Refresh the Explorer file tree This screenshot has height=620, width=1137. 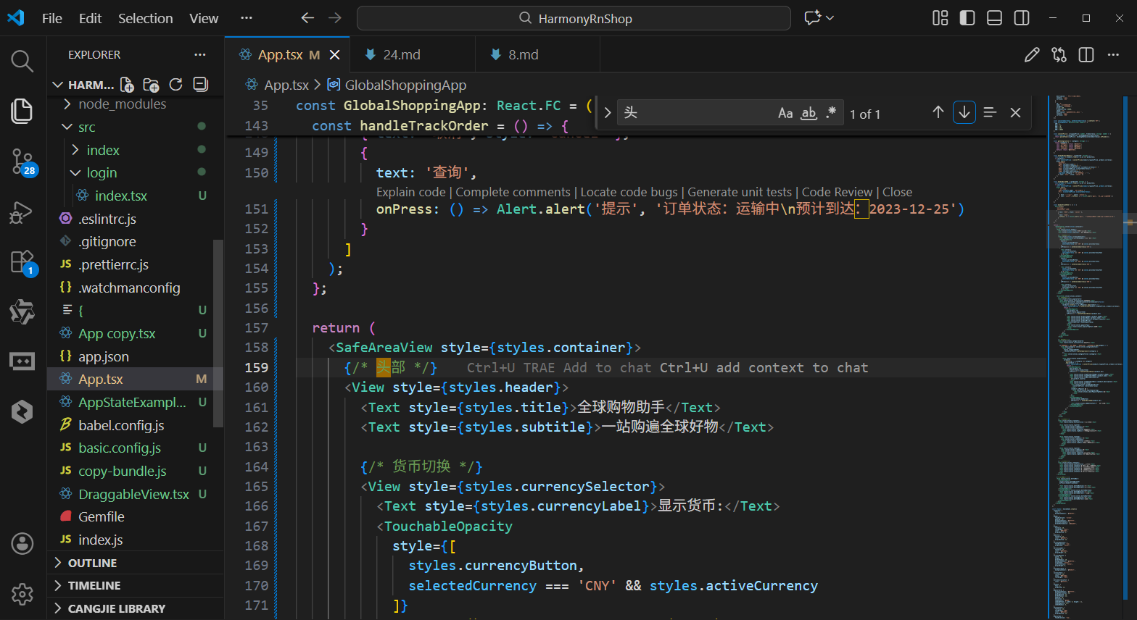pyautogui.click(x=175, y=85)
